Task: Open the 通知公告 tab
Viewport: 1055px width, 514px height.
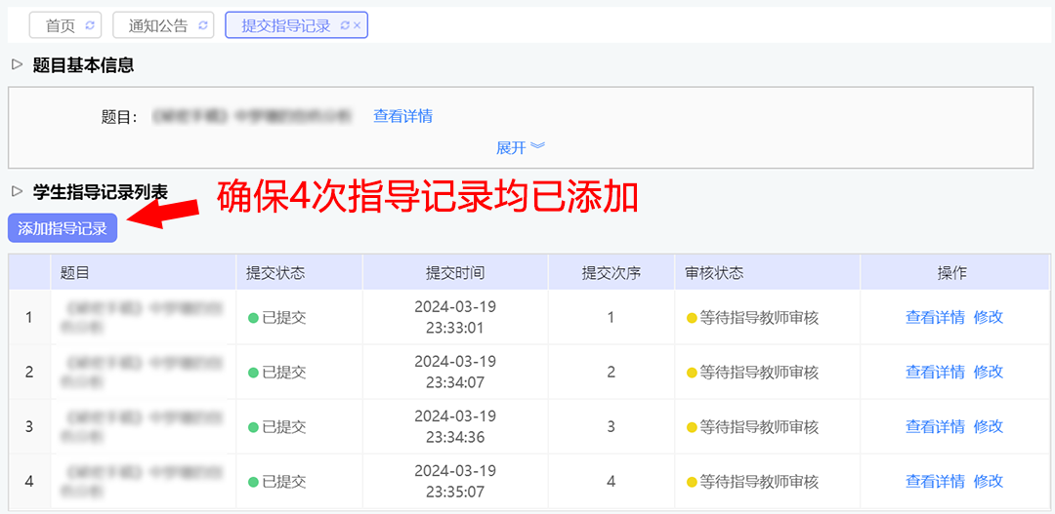Action: pos(158,26)
